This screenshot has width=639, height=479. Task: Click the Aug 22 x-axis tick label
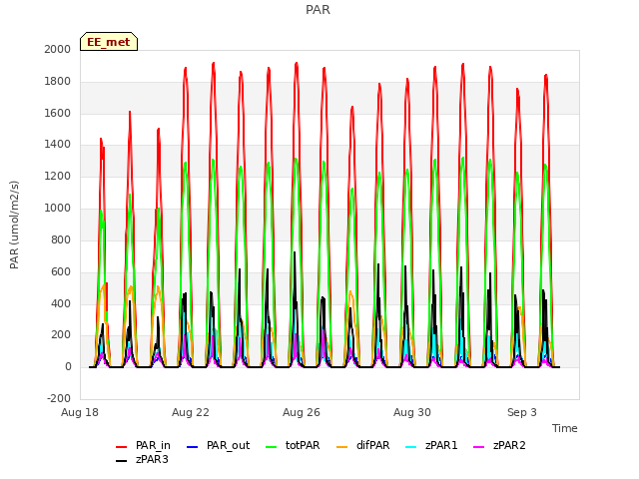pos(191,412)
